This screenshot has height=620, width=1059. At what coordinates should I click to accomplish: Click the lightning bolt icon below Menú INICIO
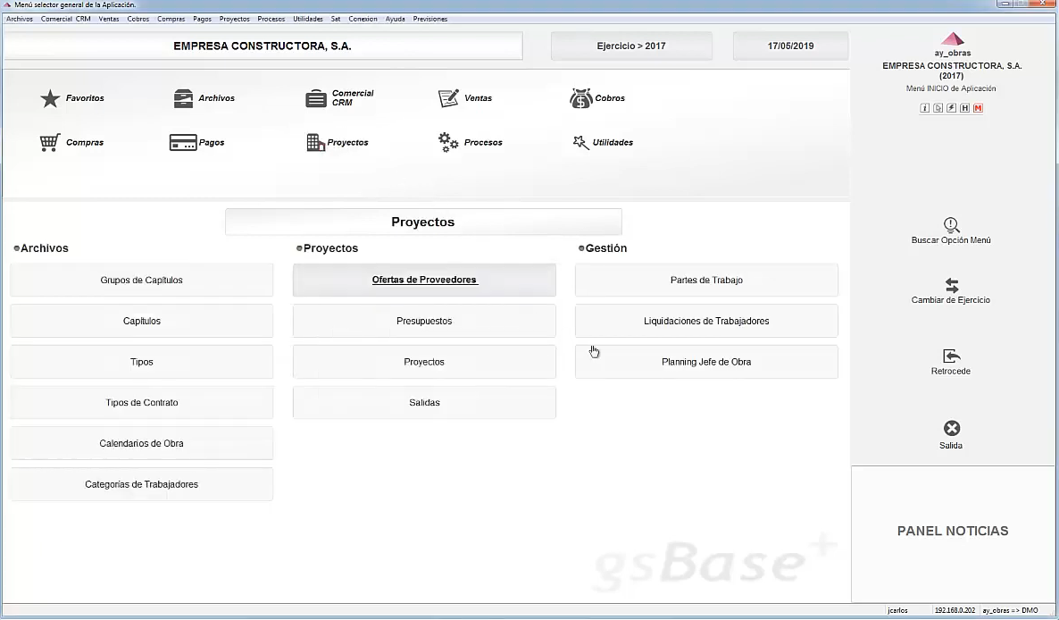point(951,107)
